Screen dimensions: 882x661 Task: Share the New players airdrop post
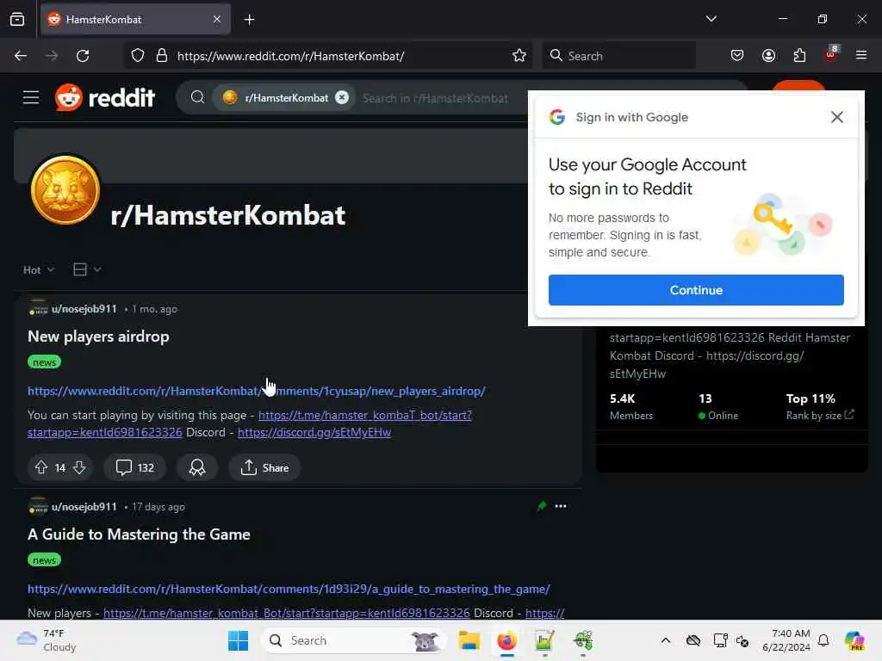pos(264,467)
